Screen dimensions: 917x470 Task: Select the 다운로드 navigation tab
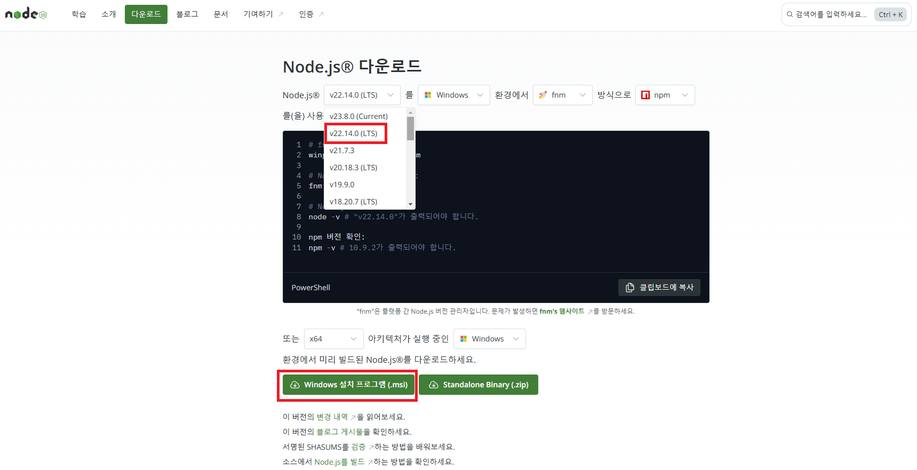146,14
